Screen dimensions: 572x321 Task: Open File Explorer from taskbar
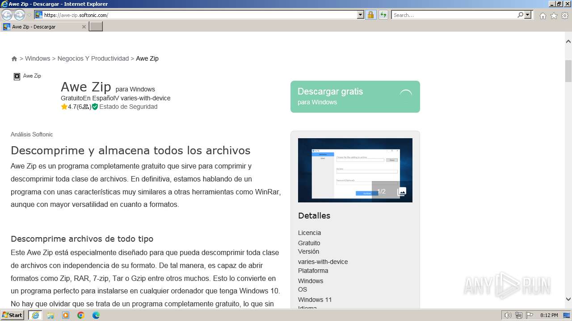coord(50,315)
